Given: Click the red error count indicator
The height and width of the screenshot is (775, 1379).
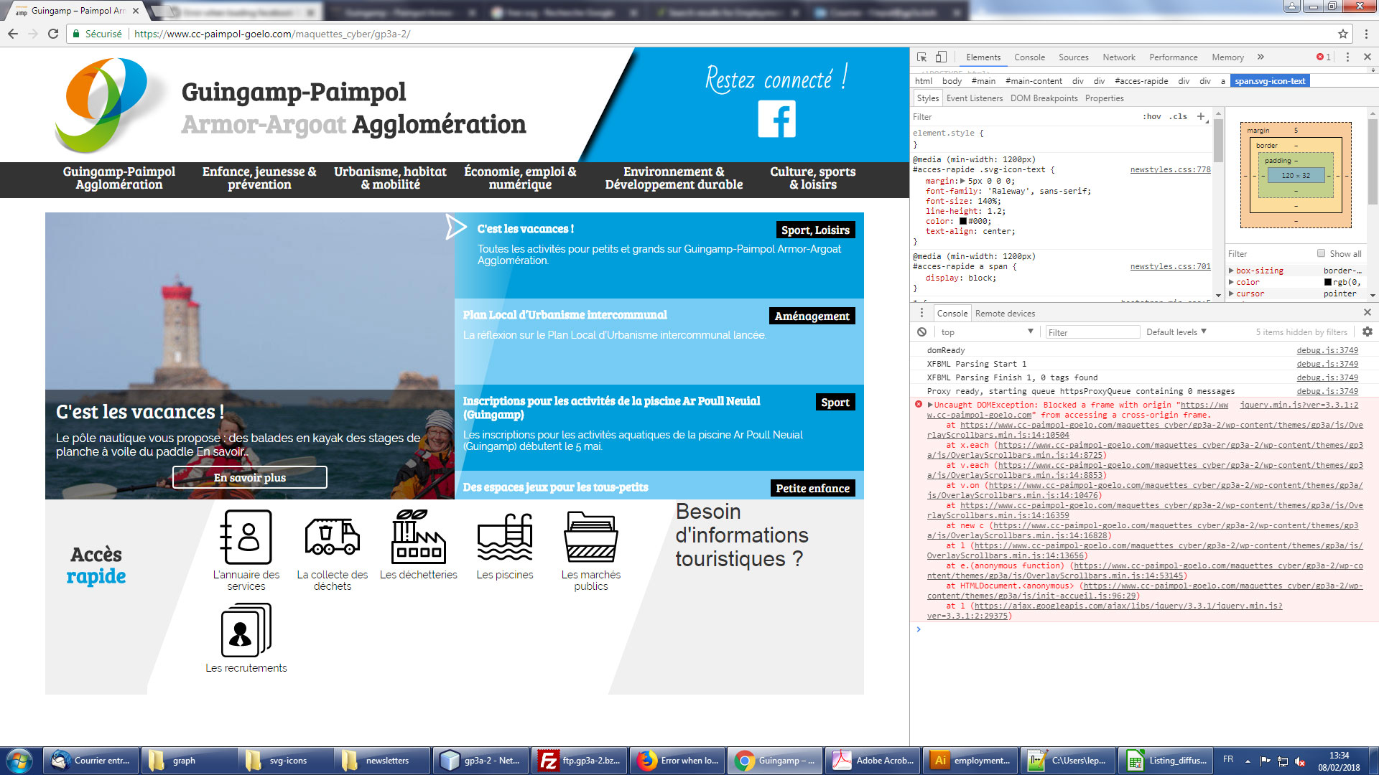Looking at the screenshot, I should [1324, 57].
